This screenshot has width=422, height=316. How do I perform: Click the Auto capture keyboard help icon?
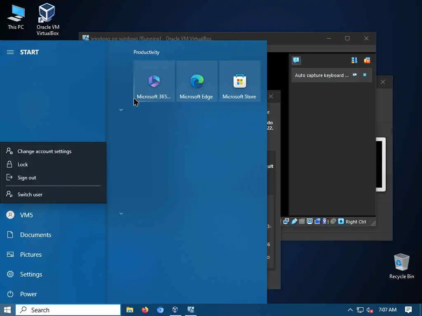click(355, 75)
